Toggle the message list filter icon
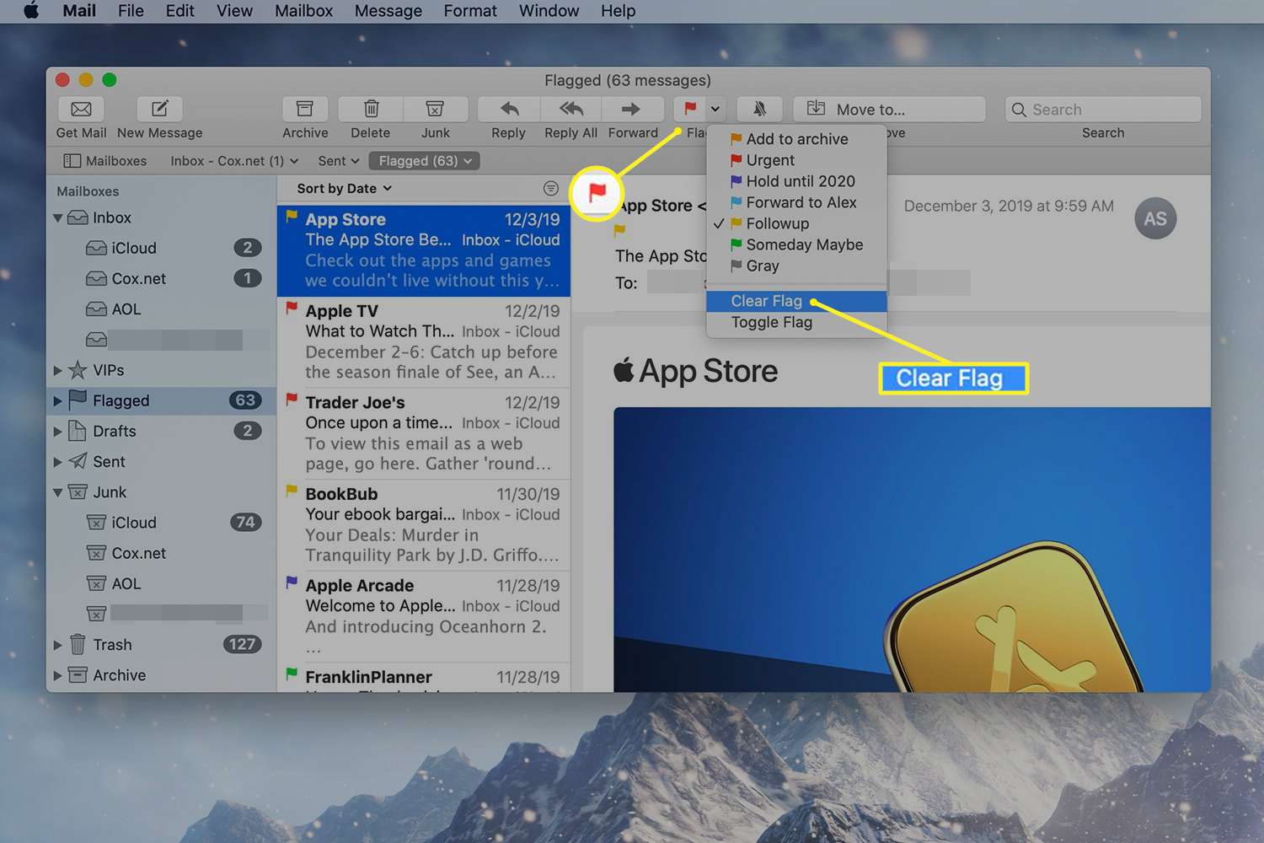The image size is (1264, 843). [550, 188]
